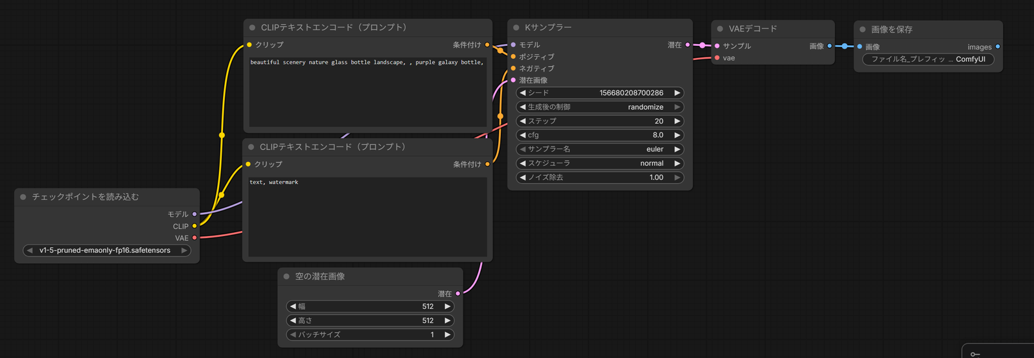Switch to previous scheduler with left arrow

pyautogui.click(x=523, y=164)
